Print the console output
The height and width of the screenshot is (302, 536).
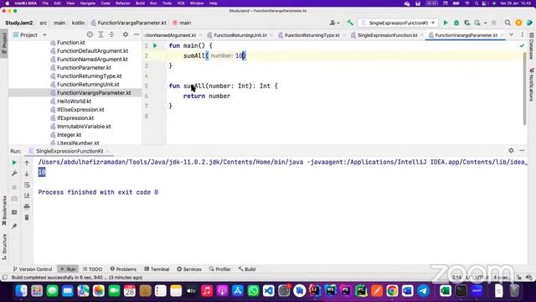[x=27, y=206]
